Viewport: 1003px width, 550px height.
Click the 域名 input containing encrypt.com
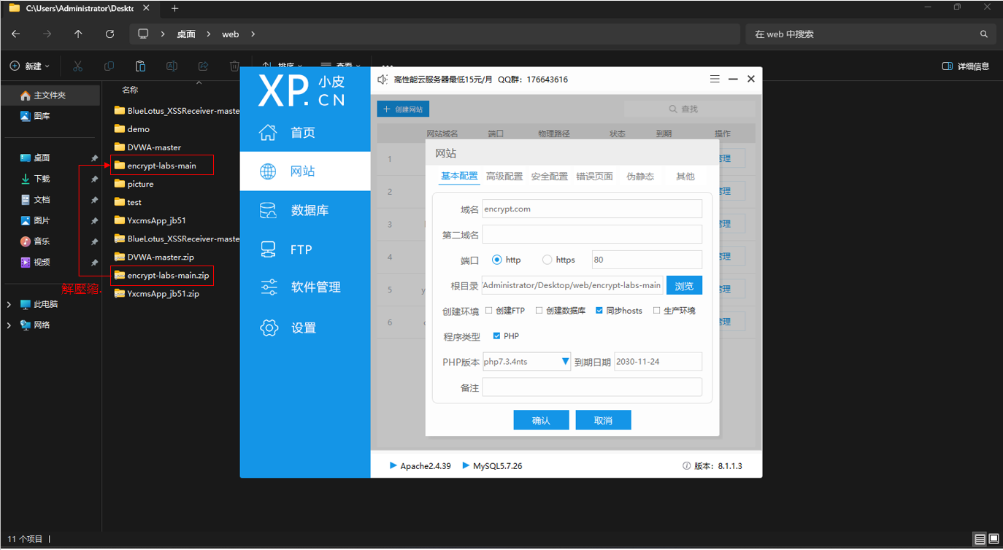point(592,209)
